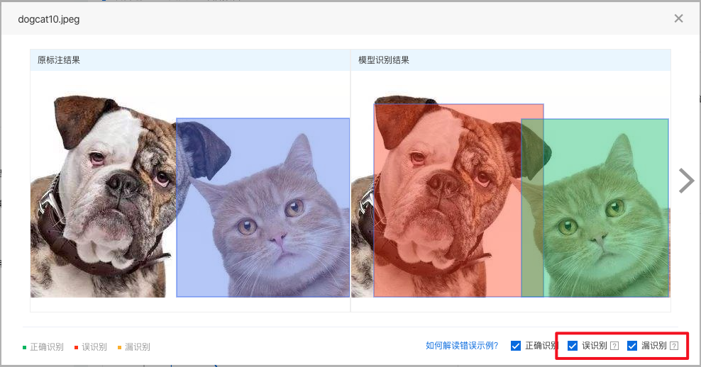Close the dogcat10.jpeg preview dialog

pos(678,18)
